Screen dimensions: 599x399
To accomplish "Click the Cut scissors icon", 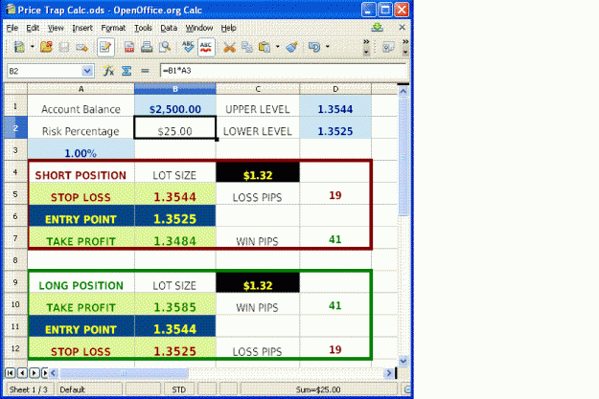I will pos(229,47).
